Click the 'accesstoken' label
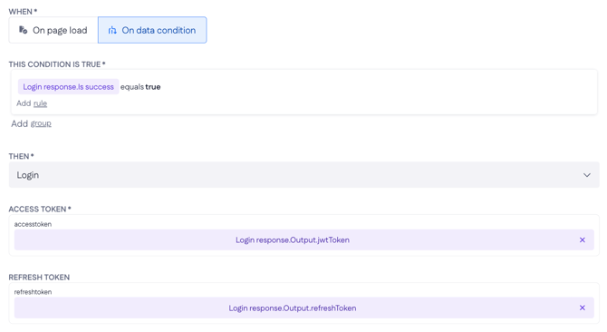The width and height of the screenshot is (607, 332). [33, 224]
